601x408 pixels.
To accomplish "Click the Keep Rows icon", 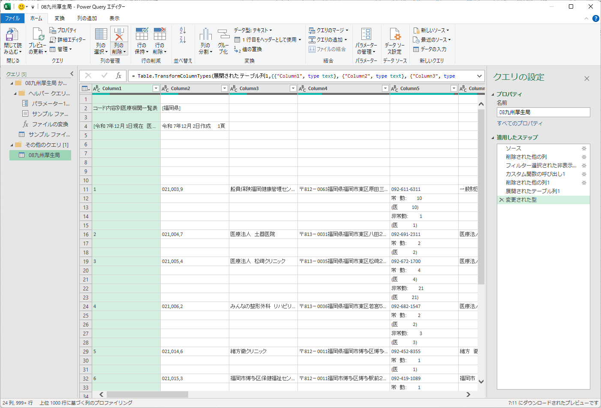I will [x=141, y=35].
